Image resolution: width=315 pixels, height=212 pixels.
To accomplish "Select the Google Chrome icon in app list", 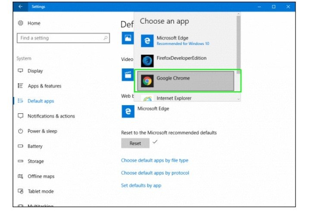I will (148, 81).
